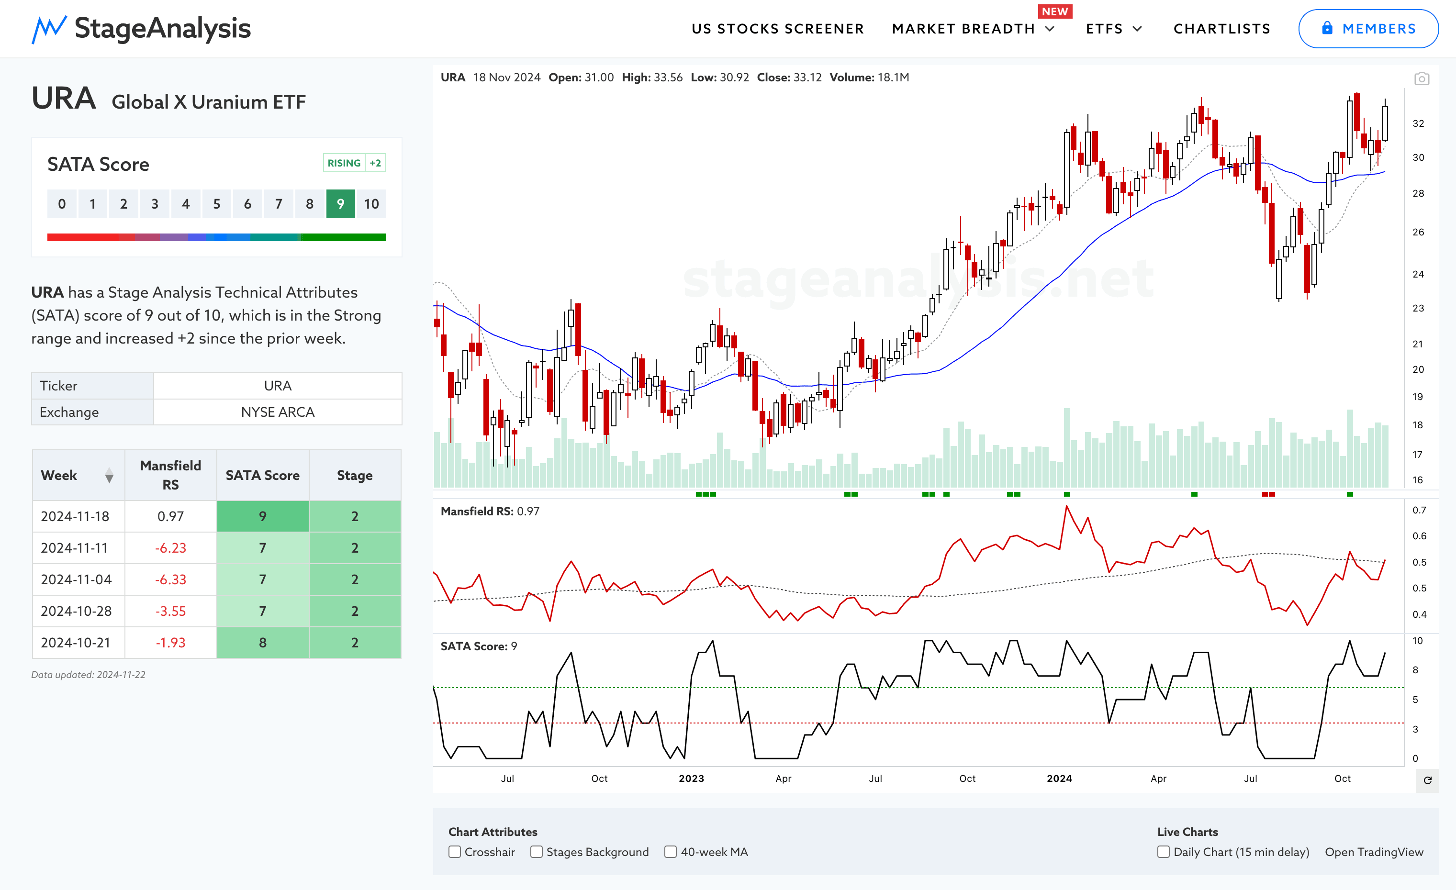Select the 2024-10-21 week cell

pos(78,643)
